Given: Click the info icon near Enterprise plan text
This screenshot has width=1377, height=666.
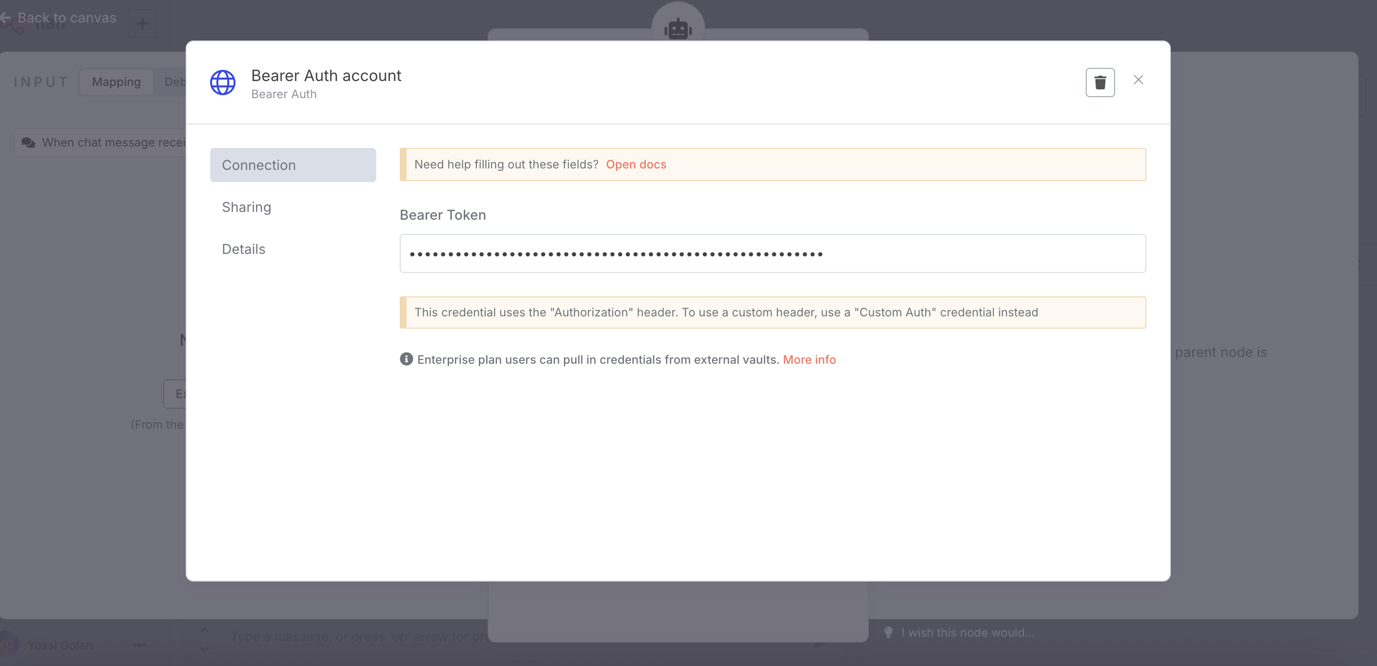Looking at the screenshot, I should [x=406, y=359].
